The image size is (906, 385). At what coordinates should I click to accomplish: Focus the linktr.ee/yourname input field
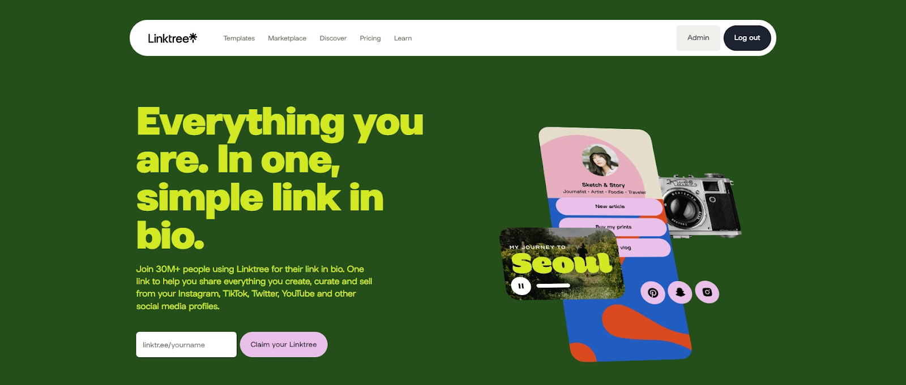pyautogui.click(x=186, y=344)
